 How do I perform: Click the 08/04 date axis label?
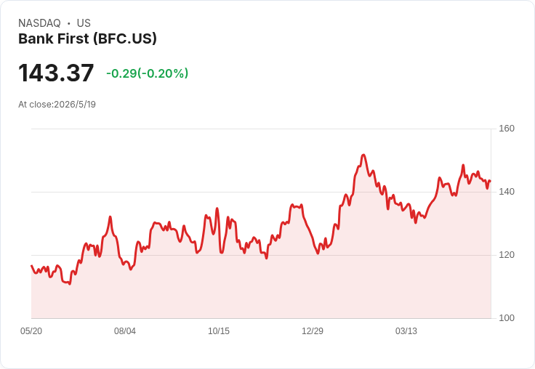click(x=125, y=331)
